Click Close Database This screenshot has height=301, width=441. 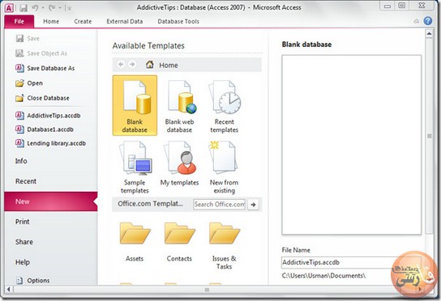[x=42, y=98]
